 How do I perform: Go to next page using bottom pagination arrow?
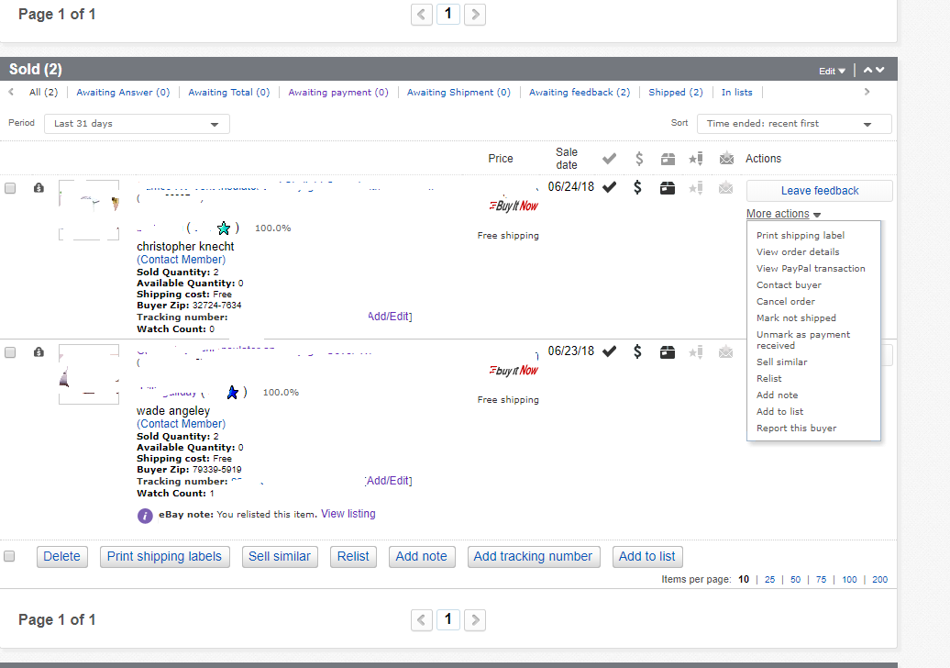coord(474,619)
